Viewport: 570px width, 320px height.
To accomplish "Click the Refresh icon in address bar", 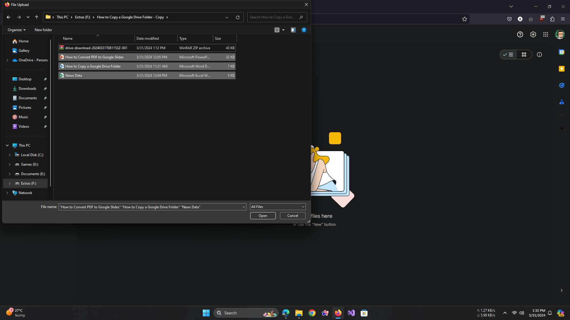I will coord(238,17).
